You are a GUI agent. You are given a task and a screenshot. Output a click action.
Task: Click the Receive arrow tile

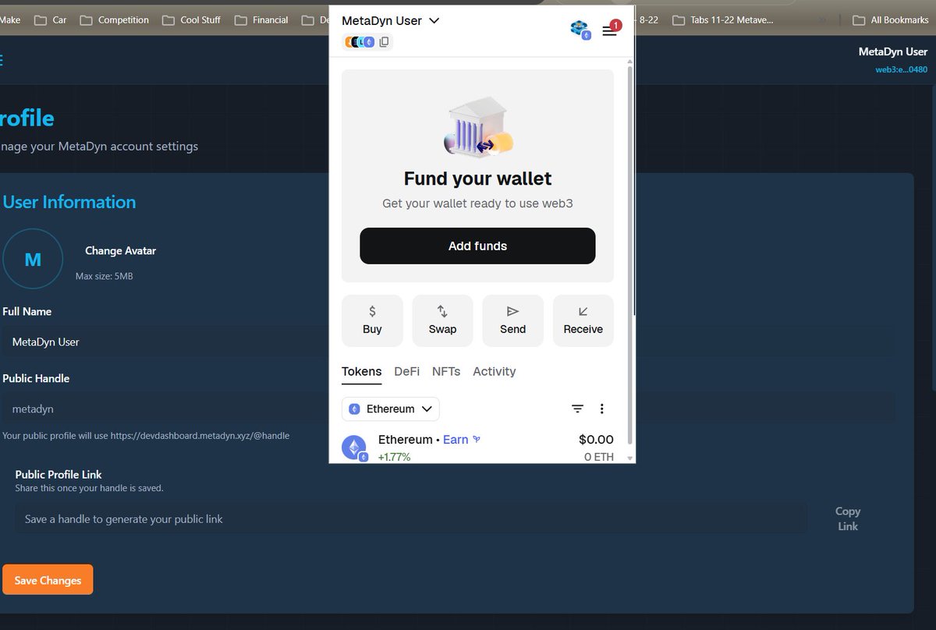[583, 320]
